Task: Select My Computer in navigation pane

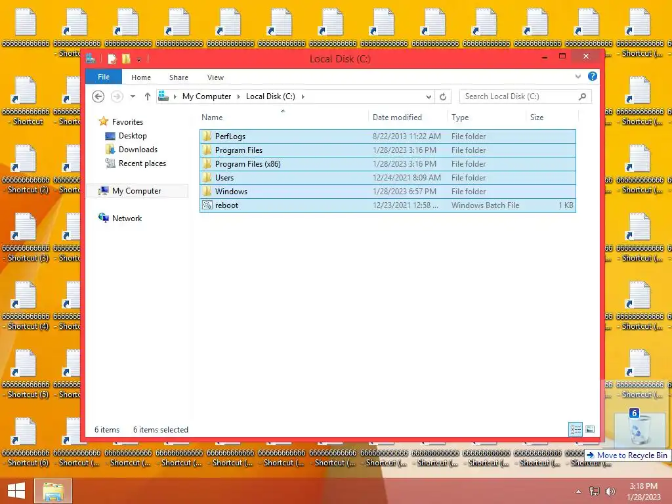Action: pyautogui.click(x=136, y=191)
